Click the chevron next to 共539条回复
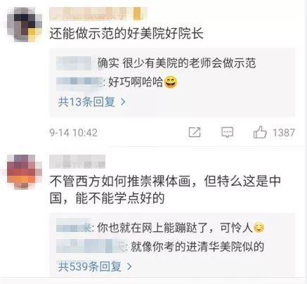307x284 pixels. click(x=129, y=266)
